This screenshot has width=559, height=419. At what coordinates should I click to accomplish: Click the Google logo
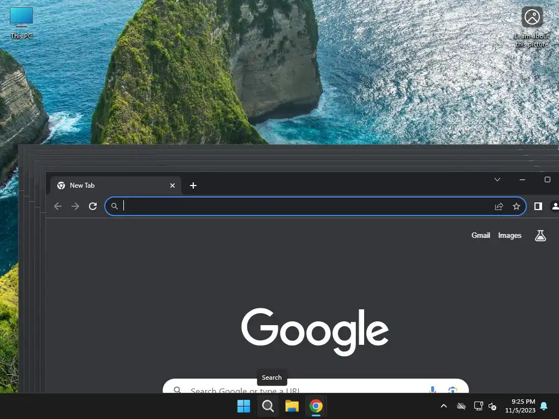coord(315,332)
